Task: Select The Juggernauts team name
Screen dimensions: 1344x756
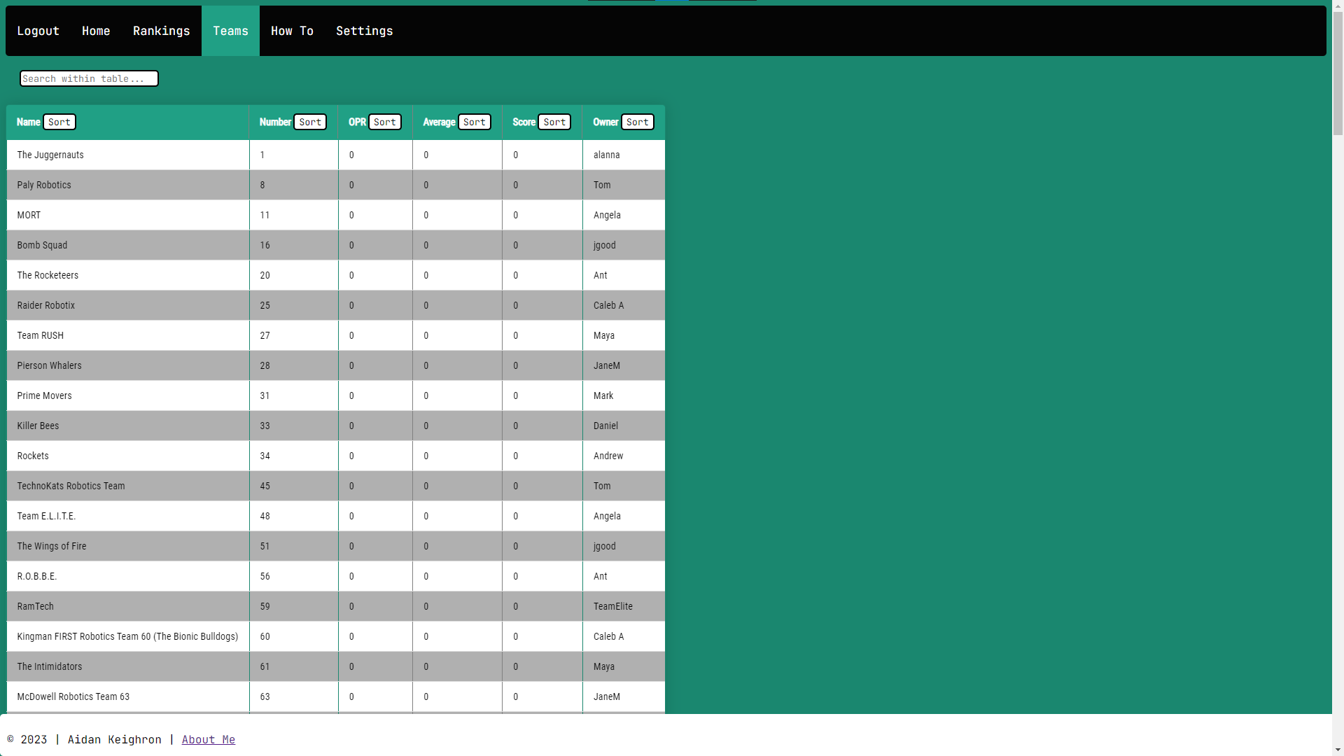Action: [x=50, y=155]
